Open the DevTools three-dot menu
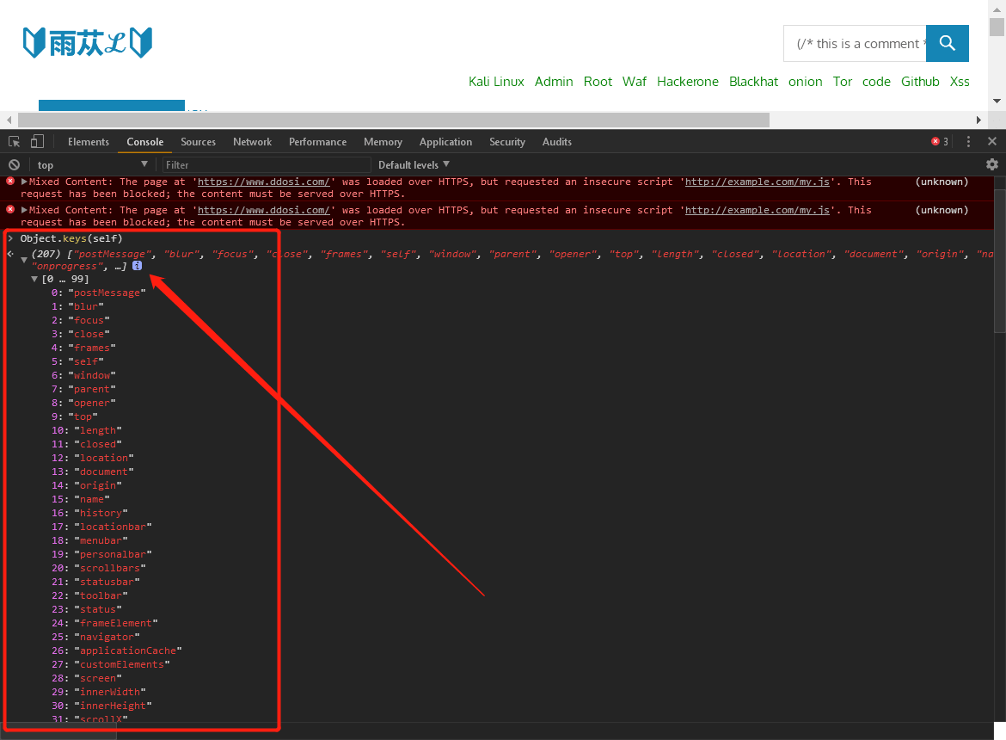Viewport: 1006px width, 740px height. 968,142
